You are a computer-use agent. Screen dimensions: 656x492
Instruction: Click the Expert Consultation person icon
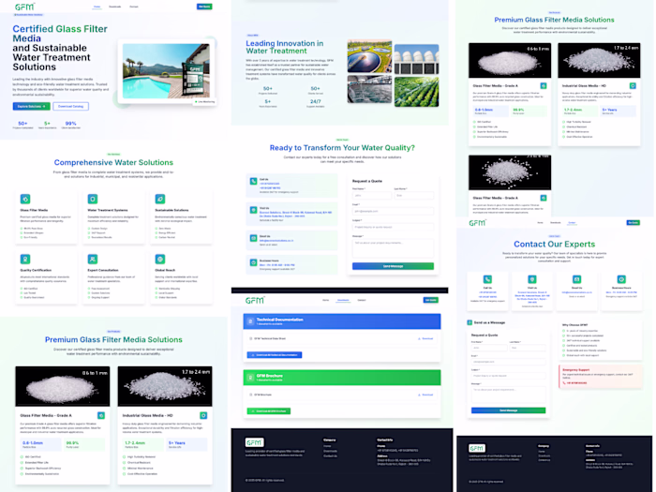coord(93,260)
